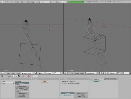The image size is (131, 99).
Task: Toggle Deflection button in Soft Body II panel
Action: point(68,93)
